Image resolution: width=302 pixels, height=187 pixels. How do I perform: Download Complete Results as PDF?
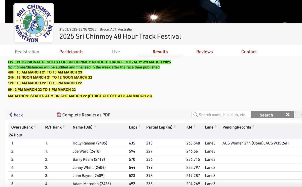(84, 115)
